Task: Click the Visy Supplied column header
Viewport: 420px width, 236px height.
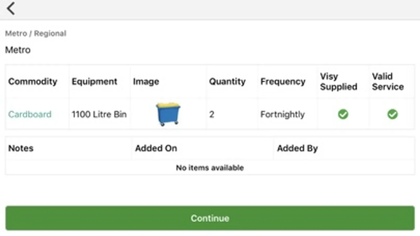Action: [339, 82]
